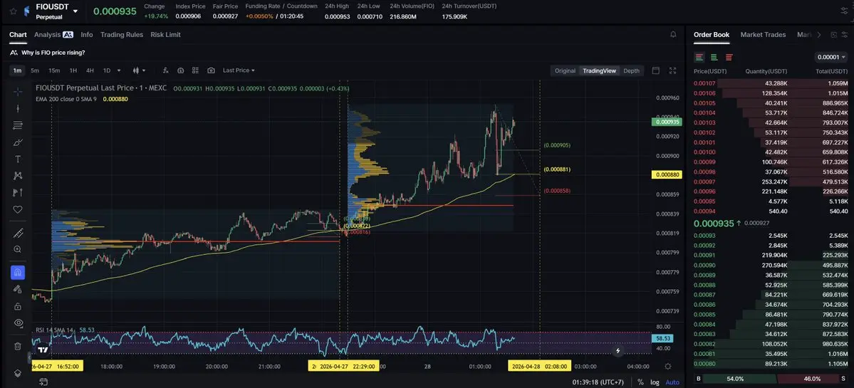Screen dimensions: 854x388
Task: Toggle lock all drawings
Action: (x=17, y=306)
